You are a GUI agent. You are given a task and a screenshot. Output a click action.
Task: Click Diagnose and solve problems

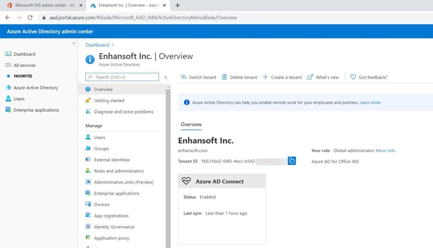(122, 111)
